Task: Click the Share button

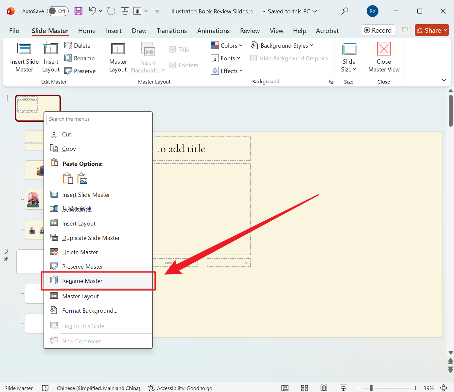Action: click(428, 30)
